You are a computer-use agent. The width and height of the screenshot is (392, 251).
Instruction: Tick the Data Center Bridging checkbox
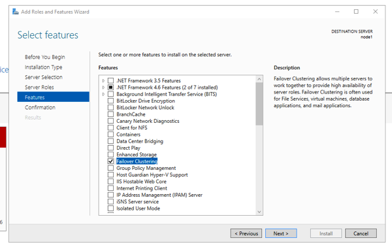110,141
